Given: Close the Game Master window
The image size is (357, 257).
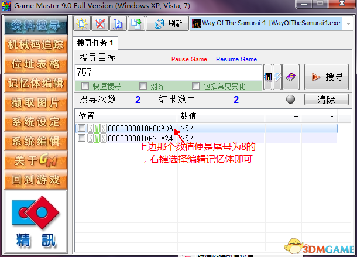Looking at the screenshot, I should pyautogui.click(x=342, y=4).
